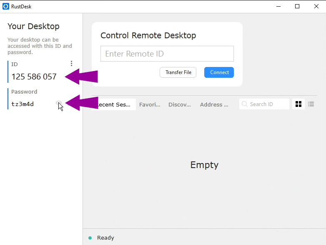
Task: Click the Connect button
Action: [219, 72]
